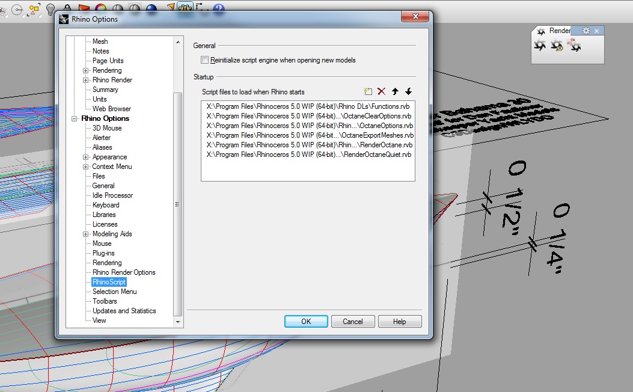Select Updates and Statistics in tree
This screenshot has width=633, height=392.
tap(124, 311)
